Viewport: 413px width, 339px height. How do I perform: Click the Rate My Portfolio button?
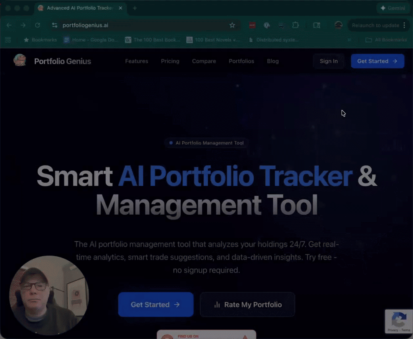tap(247, 304)
